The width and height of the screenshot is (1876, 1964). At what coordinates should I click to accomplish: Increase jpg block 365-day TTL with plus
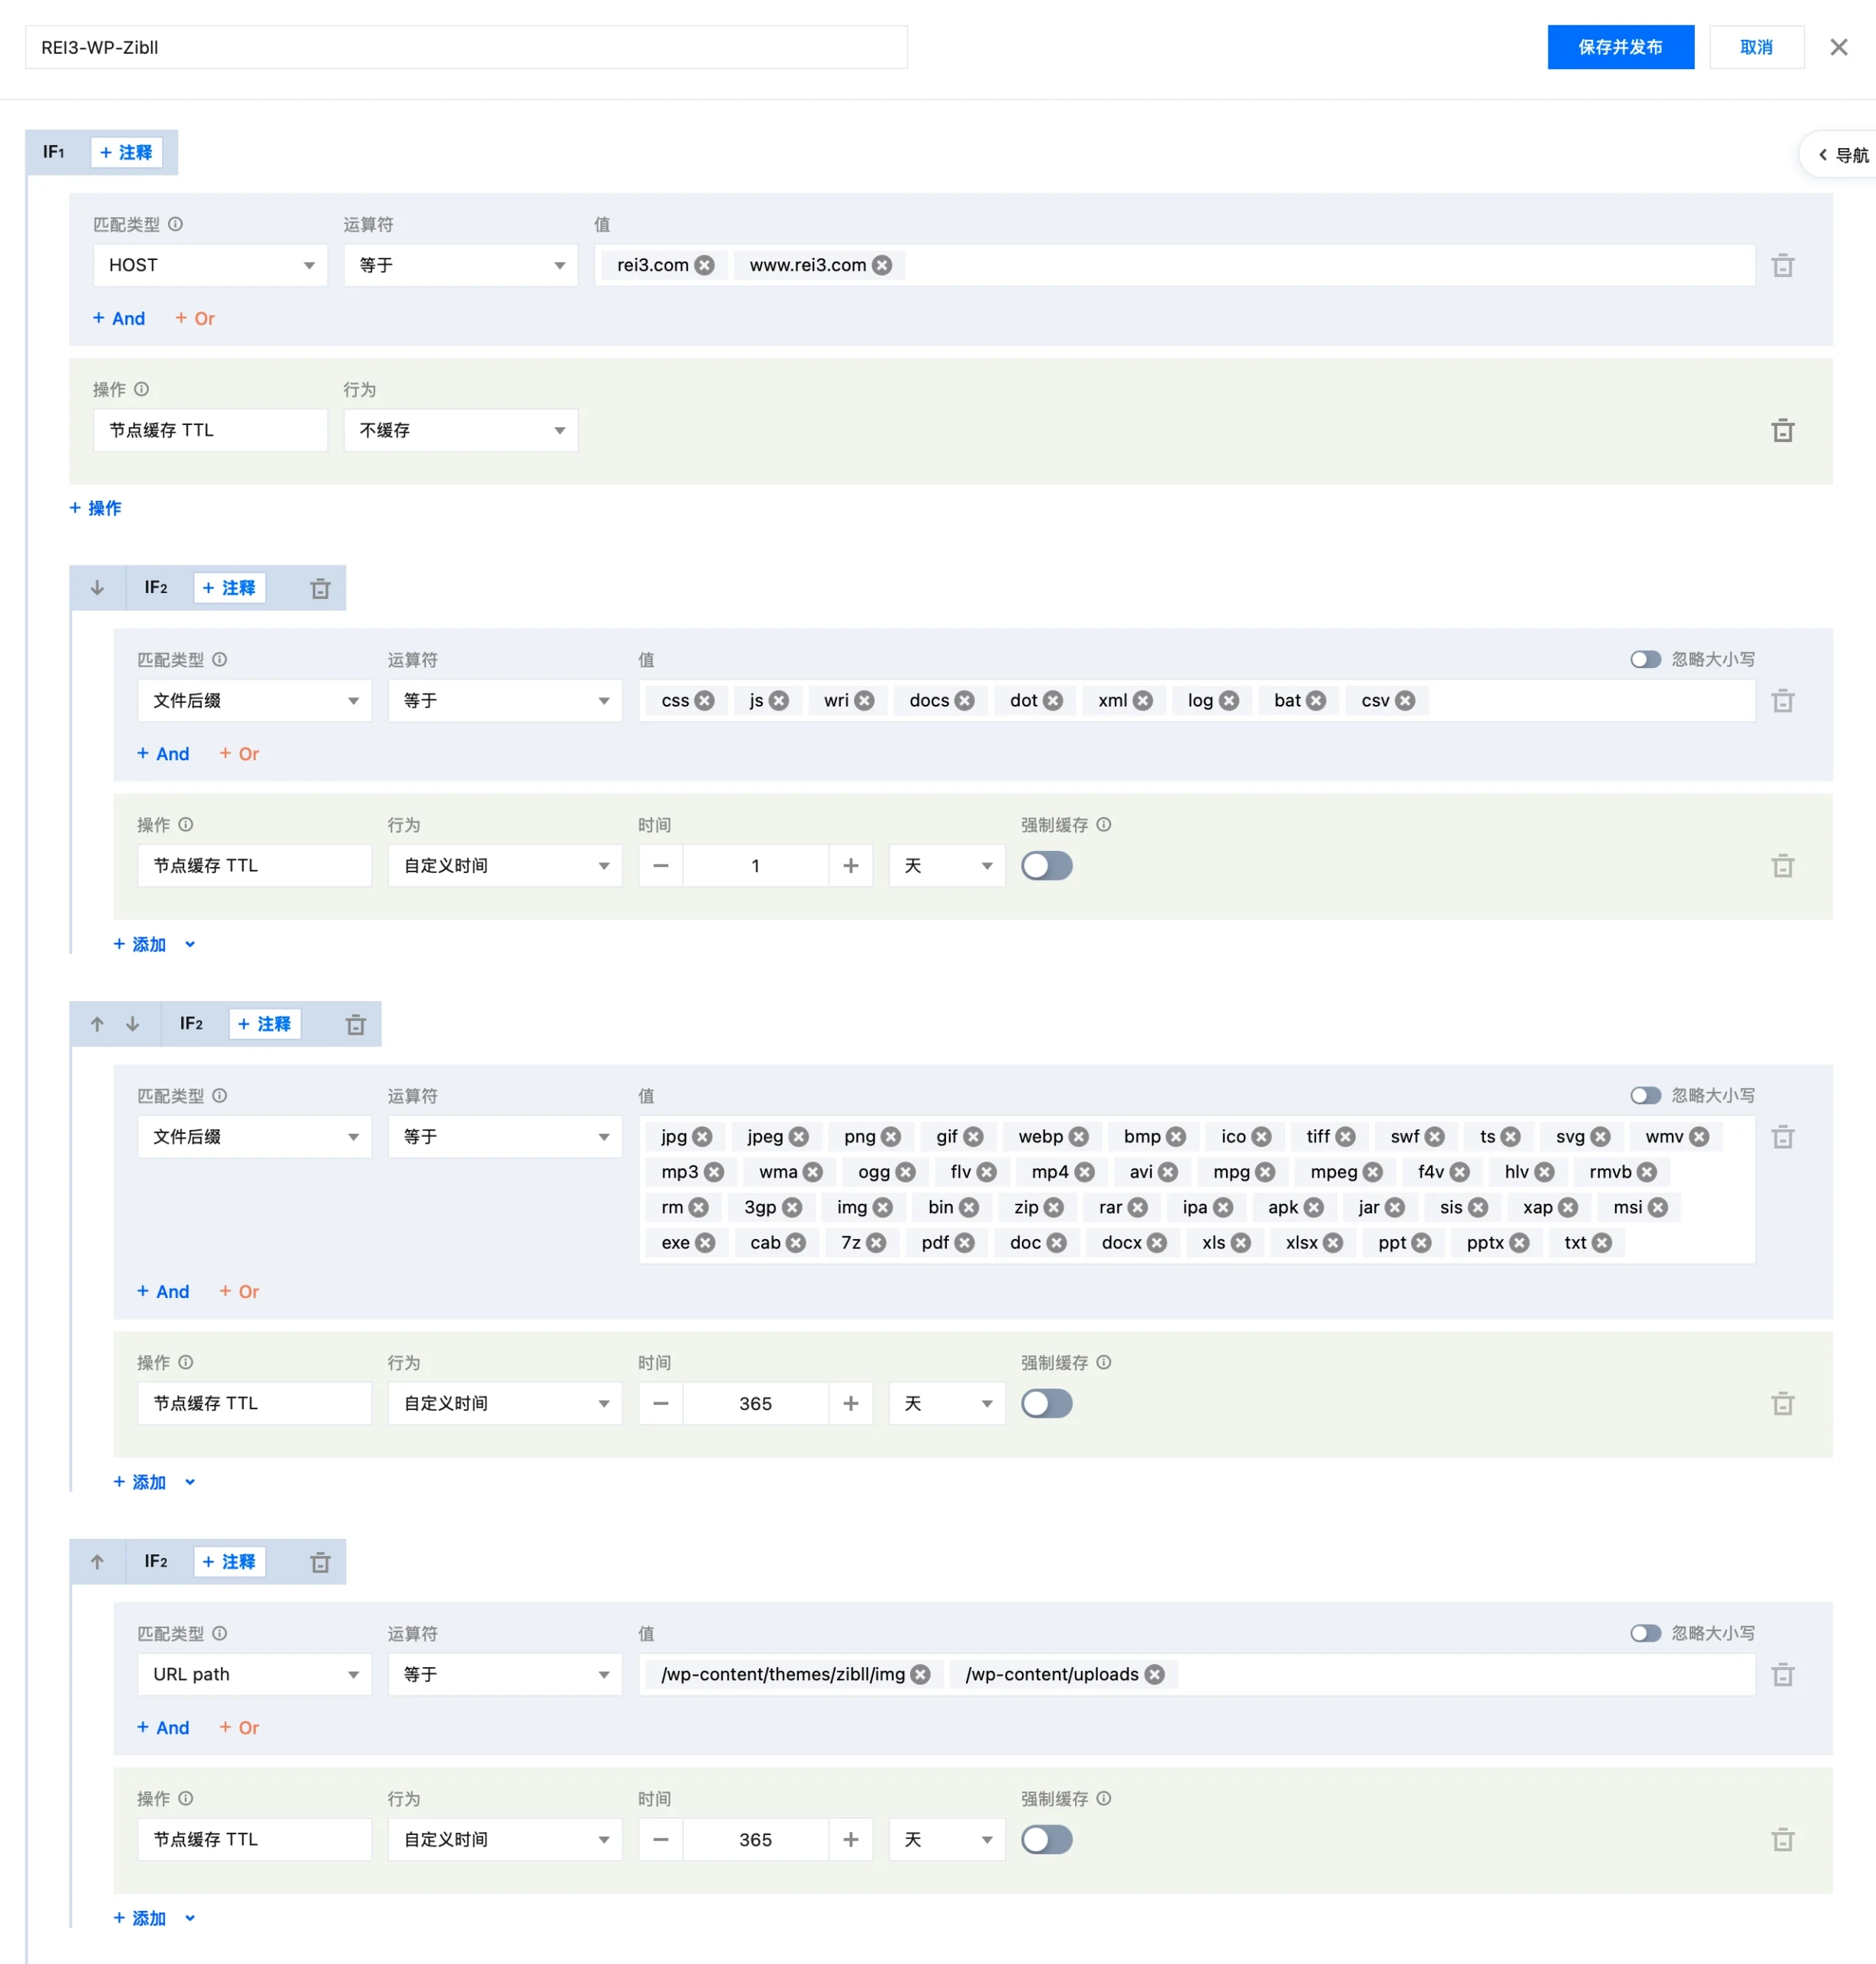pos(850,1404)
